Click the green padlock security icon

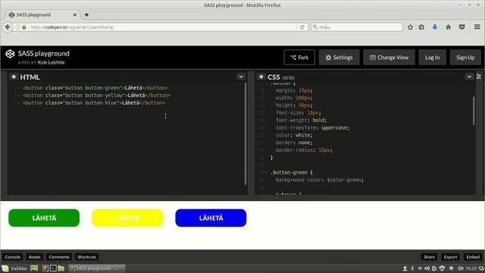(24, 27)
